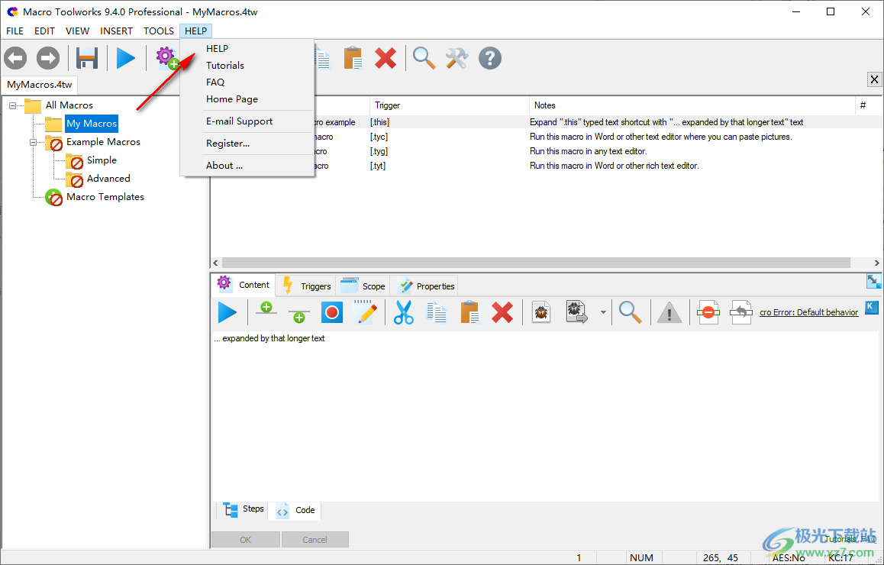Choose FAQ from Help menu
This screenshot has width=884, height=565.
tap(247, 82)
